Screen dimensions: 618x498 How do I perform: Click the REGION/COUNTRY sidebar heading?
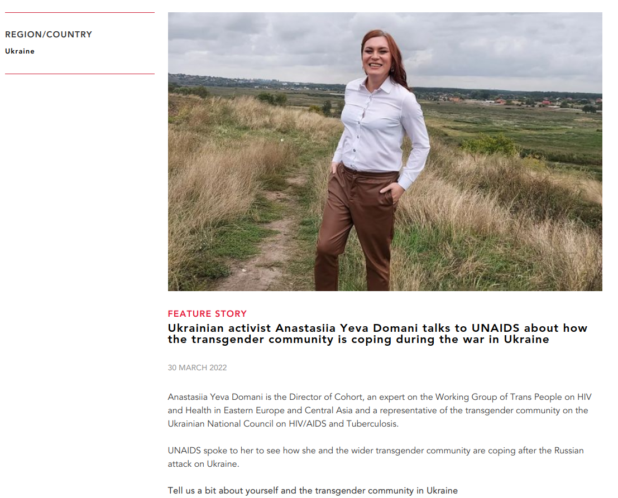click(x=49, y=35)
